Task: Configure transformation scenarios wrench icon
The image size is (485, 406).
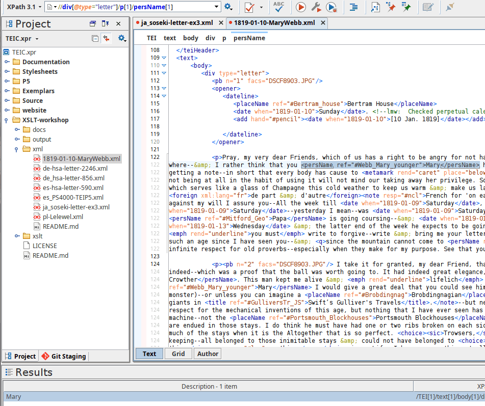Action: [316, 7]
